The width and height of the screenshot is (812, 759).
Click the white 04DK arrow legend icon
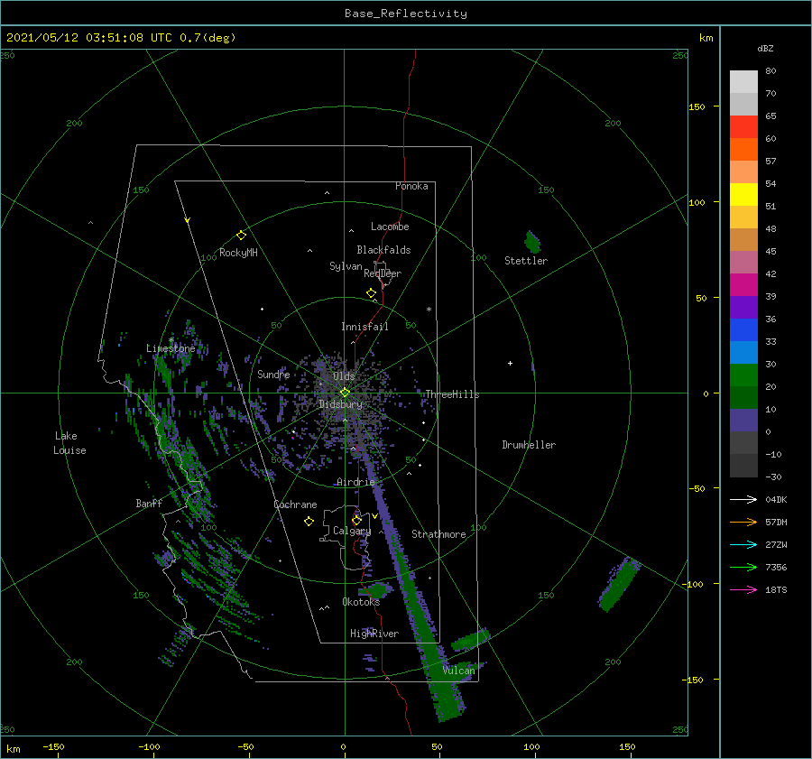click(743, 499)
